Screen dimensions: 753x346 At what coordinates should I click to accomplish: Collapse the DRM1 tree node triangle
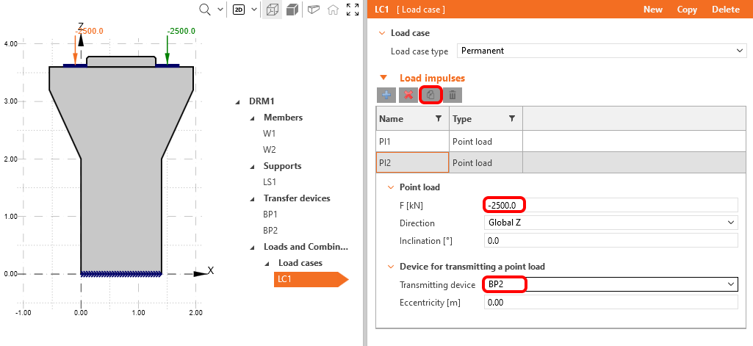(237, 101)
